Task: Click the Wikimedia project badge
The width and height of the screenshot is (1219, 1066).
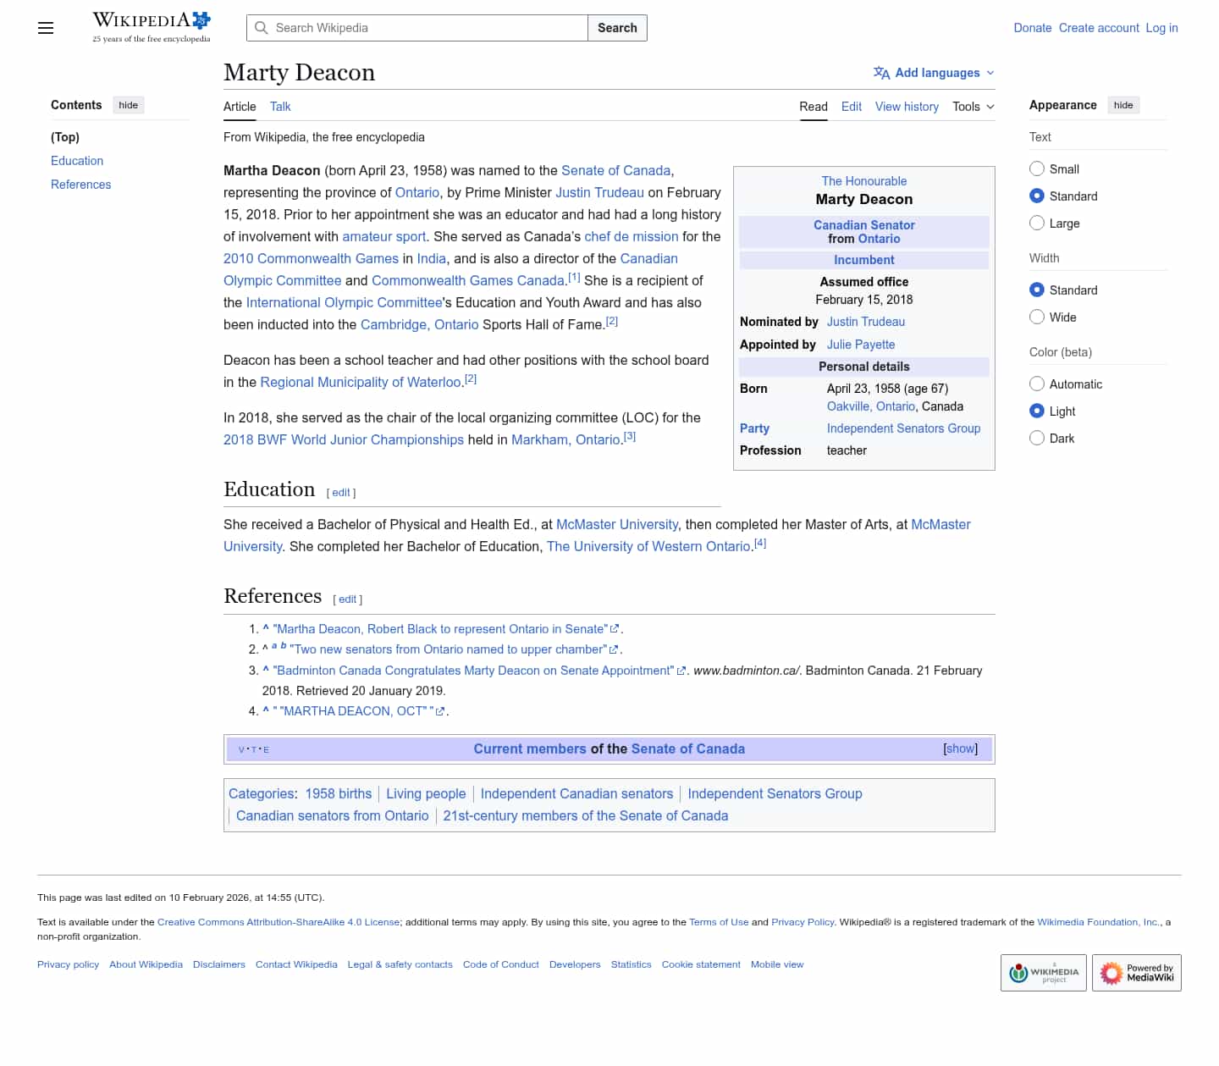Action: [x=1043, y=973]
